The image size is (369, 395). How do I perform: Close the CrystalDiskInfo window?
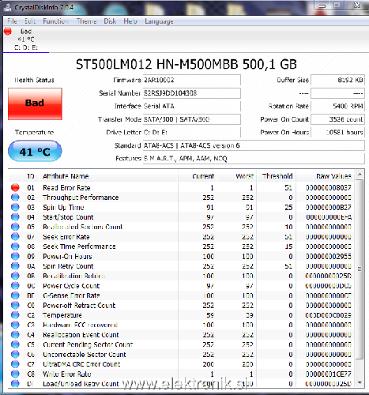coord(357,5)
